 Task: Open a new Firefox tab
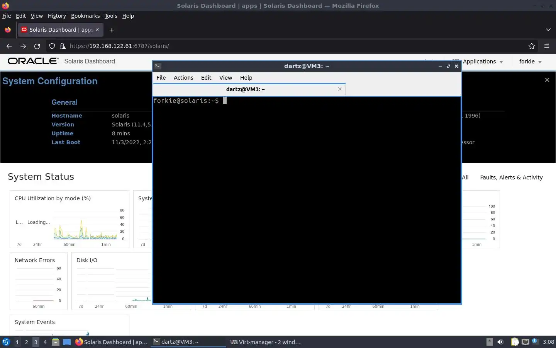point(112,30)
